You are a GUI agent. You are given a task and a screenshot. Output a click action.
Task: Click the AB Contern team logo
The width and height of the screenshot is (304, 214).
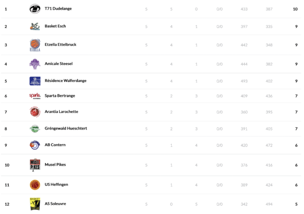coord(34,145)
